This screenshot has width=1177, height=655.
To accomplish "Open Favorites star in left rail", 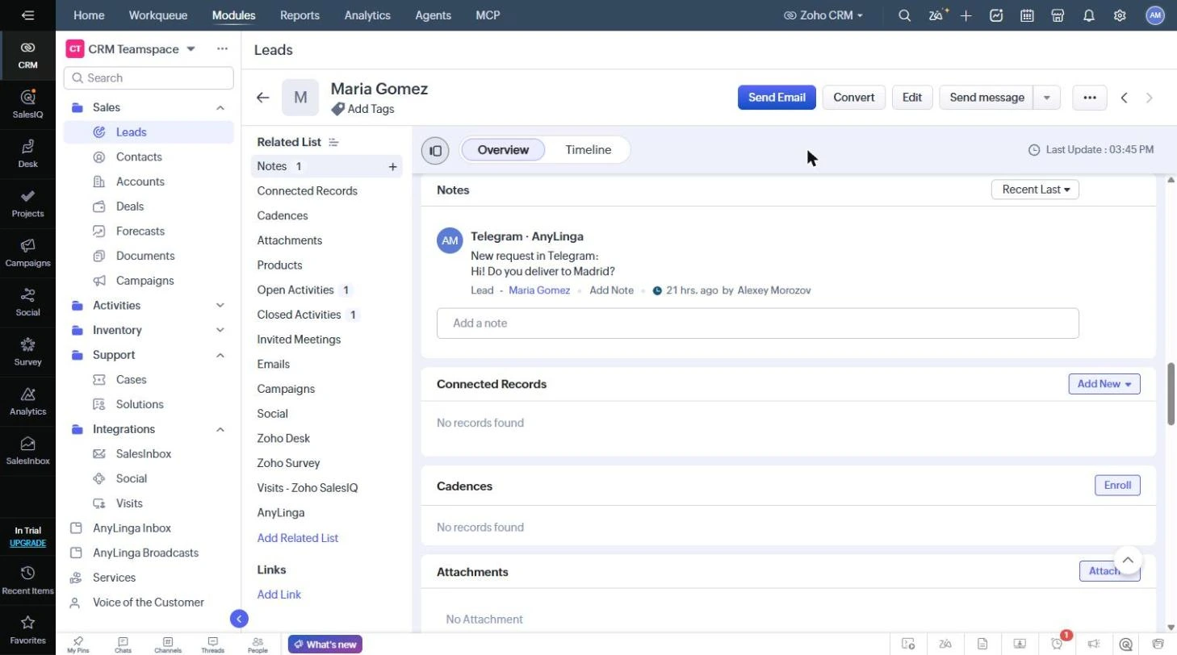I will [27, 629].
